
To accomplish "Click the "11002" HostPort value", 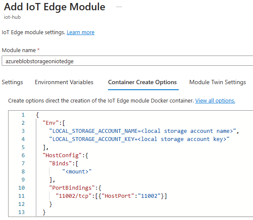I will [149, 196].
